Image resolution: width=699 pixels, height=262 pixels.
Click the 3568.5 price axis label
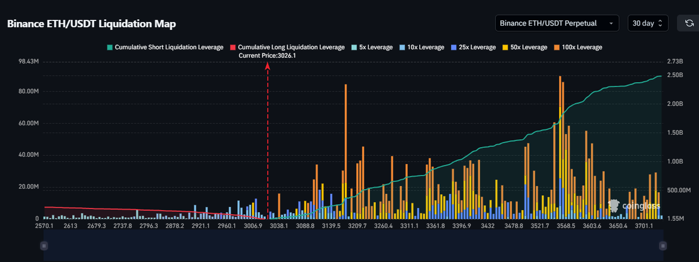(x=566, y=225)
